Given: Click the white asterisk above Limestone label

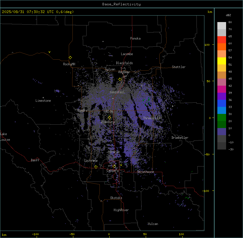Looking at the screenshot, I should [x=43, y=98].
